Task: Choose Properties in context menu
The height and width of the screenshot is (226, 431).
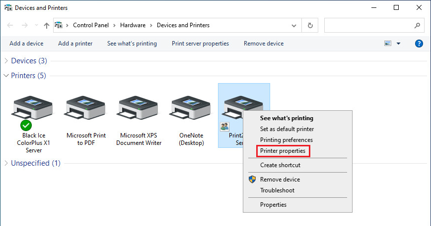Action: pyautogui.click(x=273, y=205)
